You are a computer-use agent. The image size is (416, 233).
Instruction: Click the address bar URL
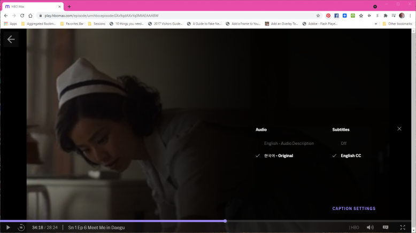pos(102,15)
